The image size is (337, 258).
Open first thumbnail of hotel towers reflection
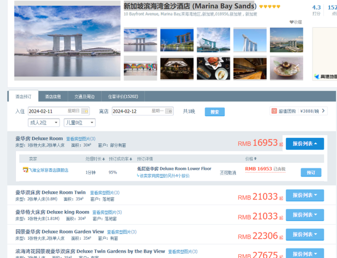pyautogui.click(x=141, y=40)
